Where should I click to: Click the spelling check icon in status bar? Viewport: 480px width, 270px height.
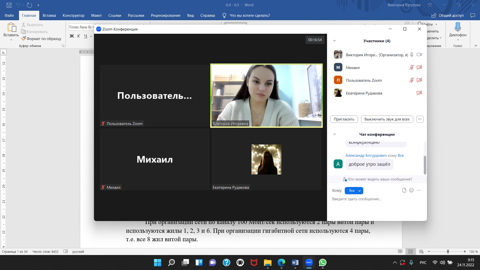[x=66, y=251]
